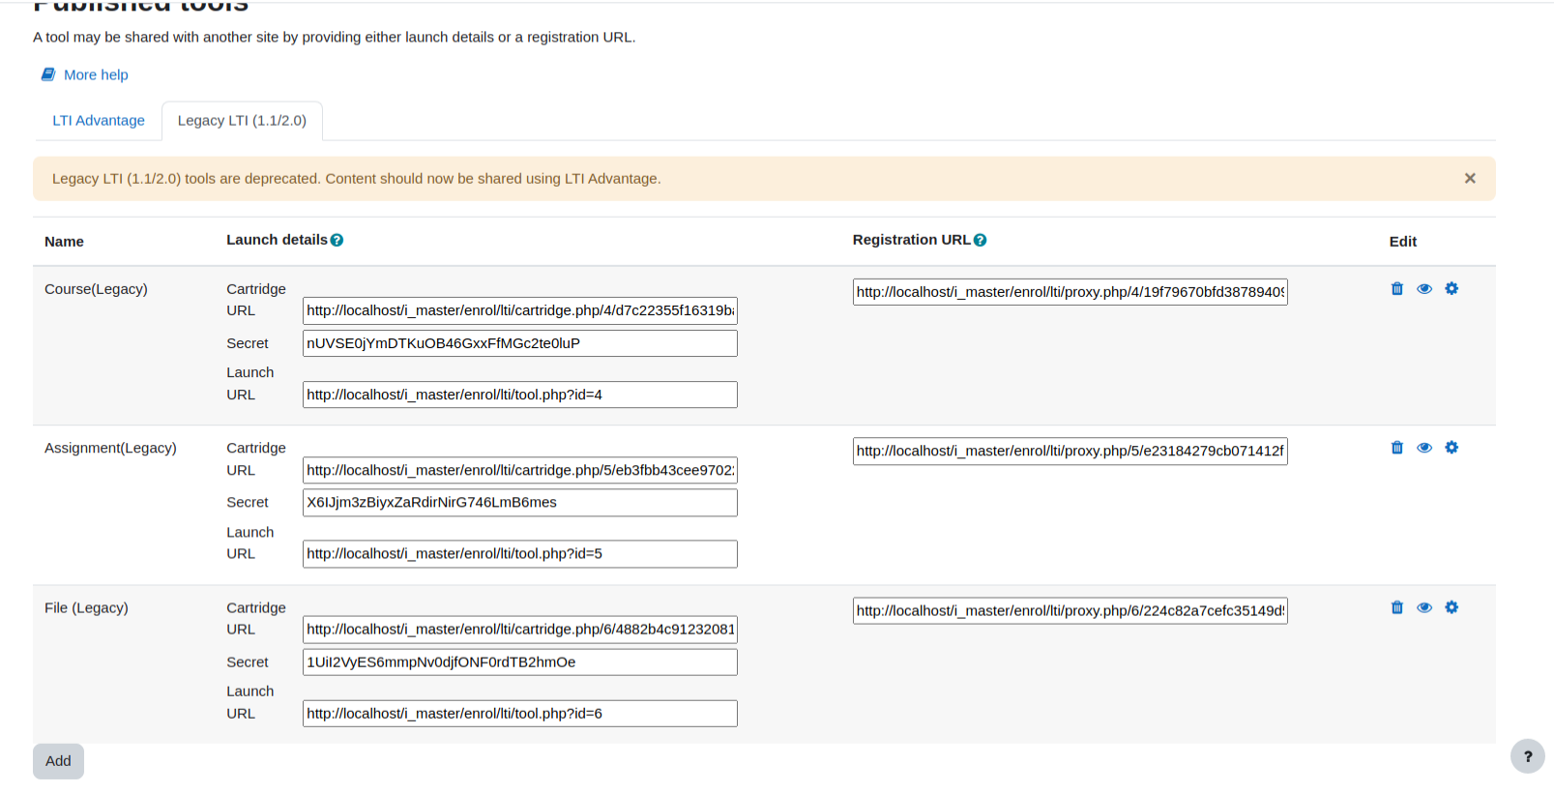Delete the Assignment(Legacy) tool with trash icon
The height and width of the screenshot is (793, 1554).
click(1397, 448)
